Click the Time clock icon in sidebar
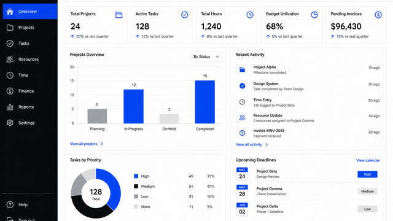Screen dimensions: 393x221 (10, 75)
